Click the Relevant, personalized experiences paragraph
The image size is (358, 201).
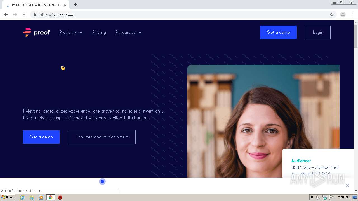(x=93, y=114)
